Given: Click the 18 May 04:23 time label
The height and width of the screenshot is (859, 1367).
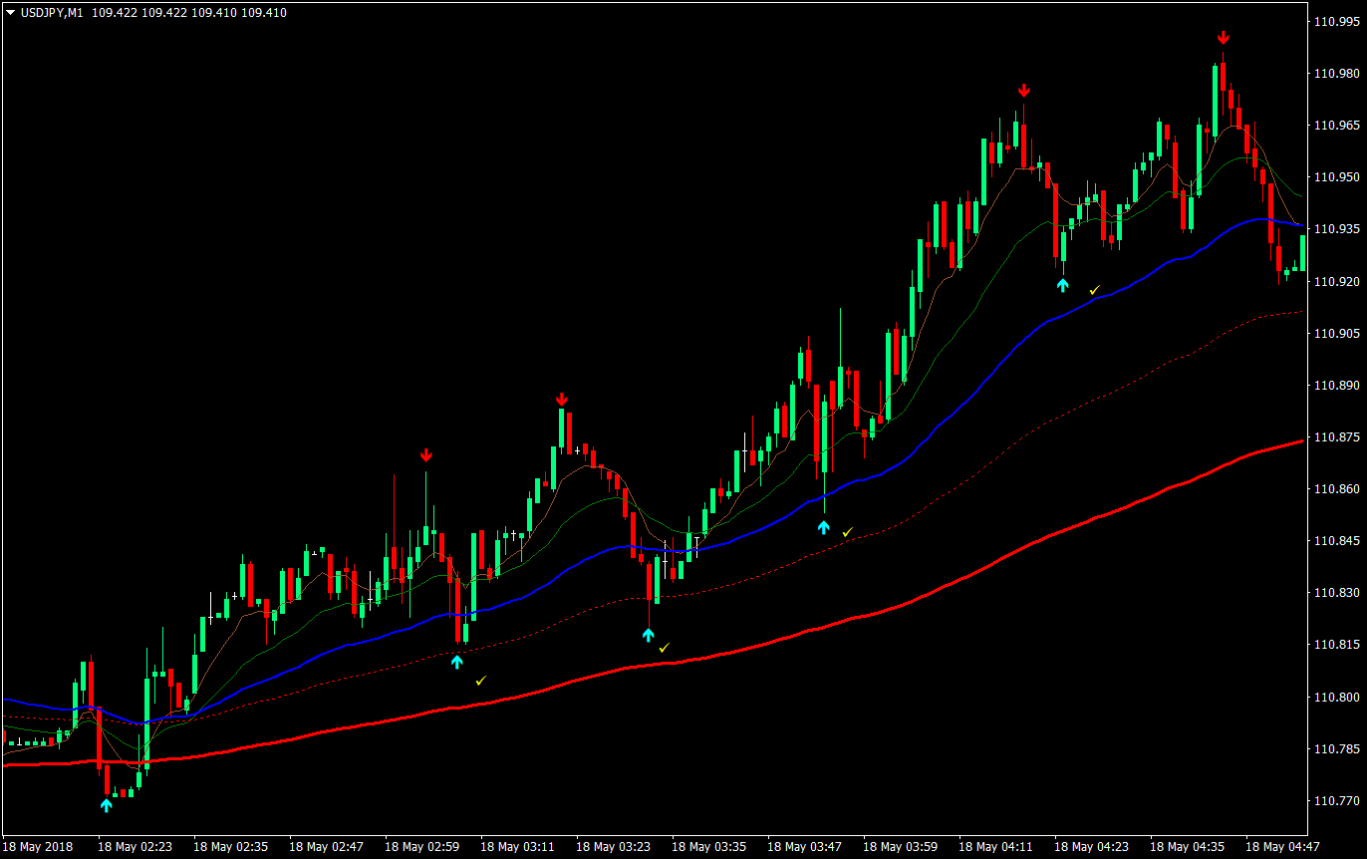Looking at the screenshot, I should coord(1092,846).
